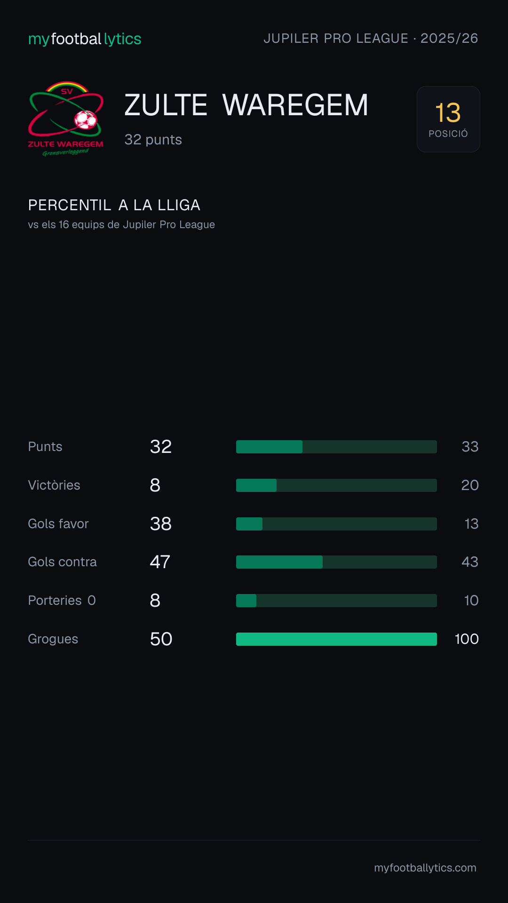The height and width of the screenshot is (903, 508).
Task: Click the Punts stat label
Action: click(45, 447)
